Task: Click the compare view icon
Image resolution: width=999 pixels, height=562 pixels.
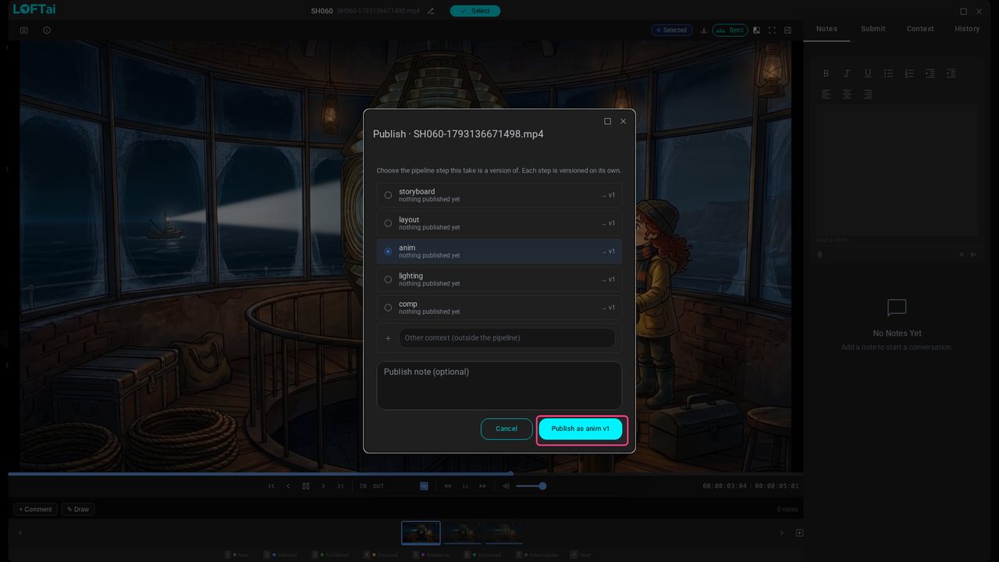Action: pos(756,30)
